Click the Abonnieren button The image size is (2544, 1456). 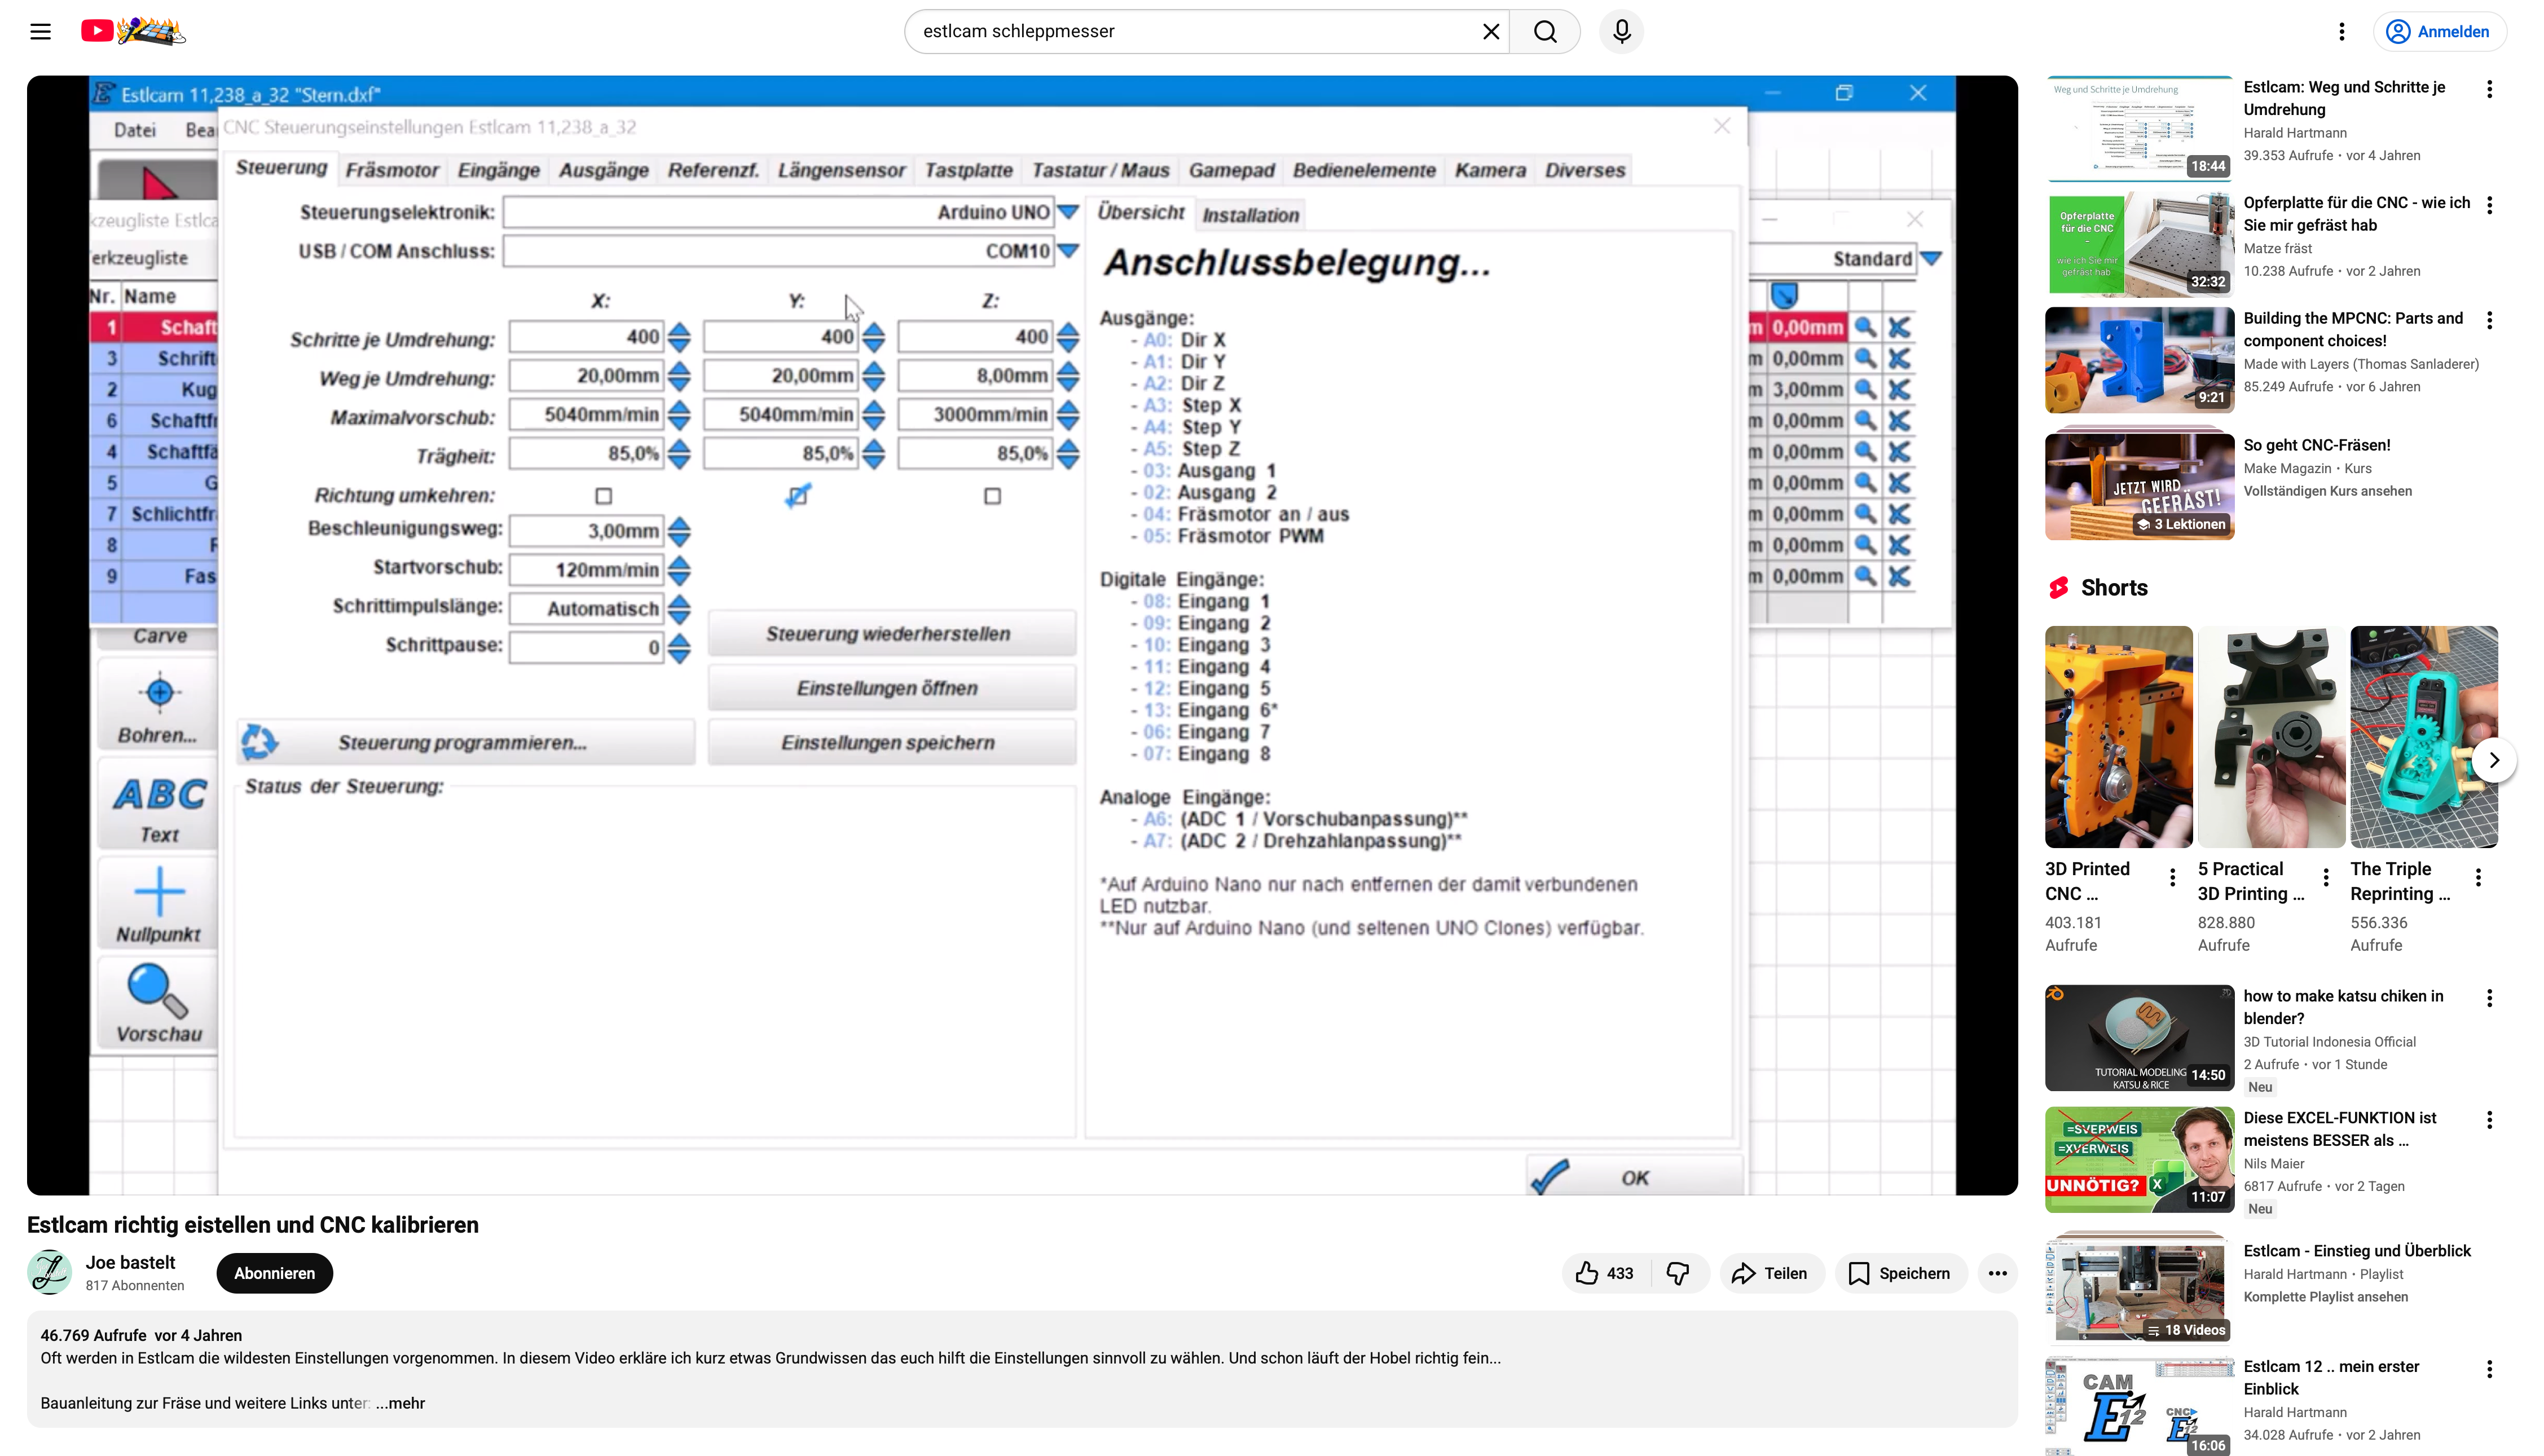(274, 1273)
